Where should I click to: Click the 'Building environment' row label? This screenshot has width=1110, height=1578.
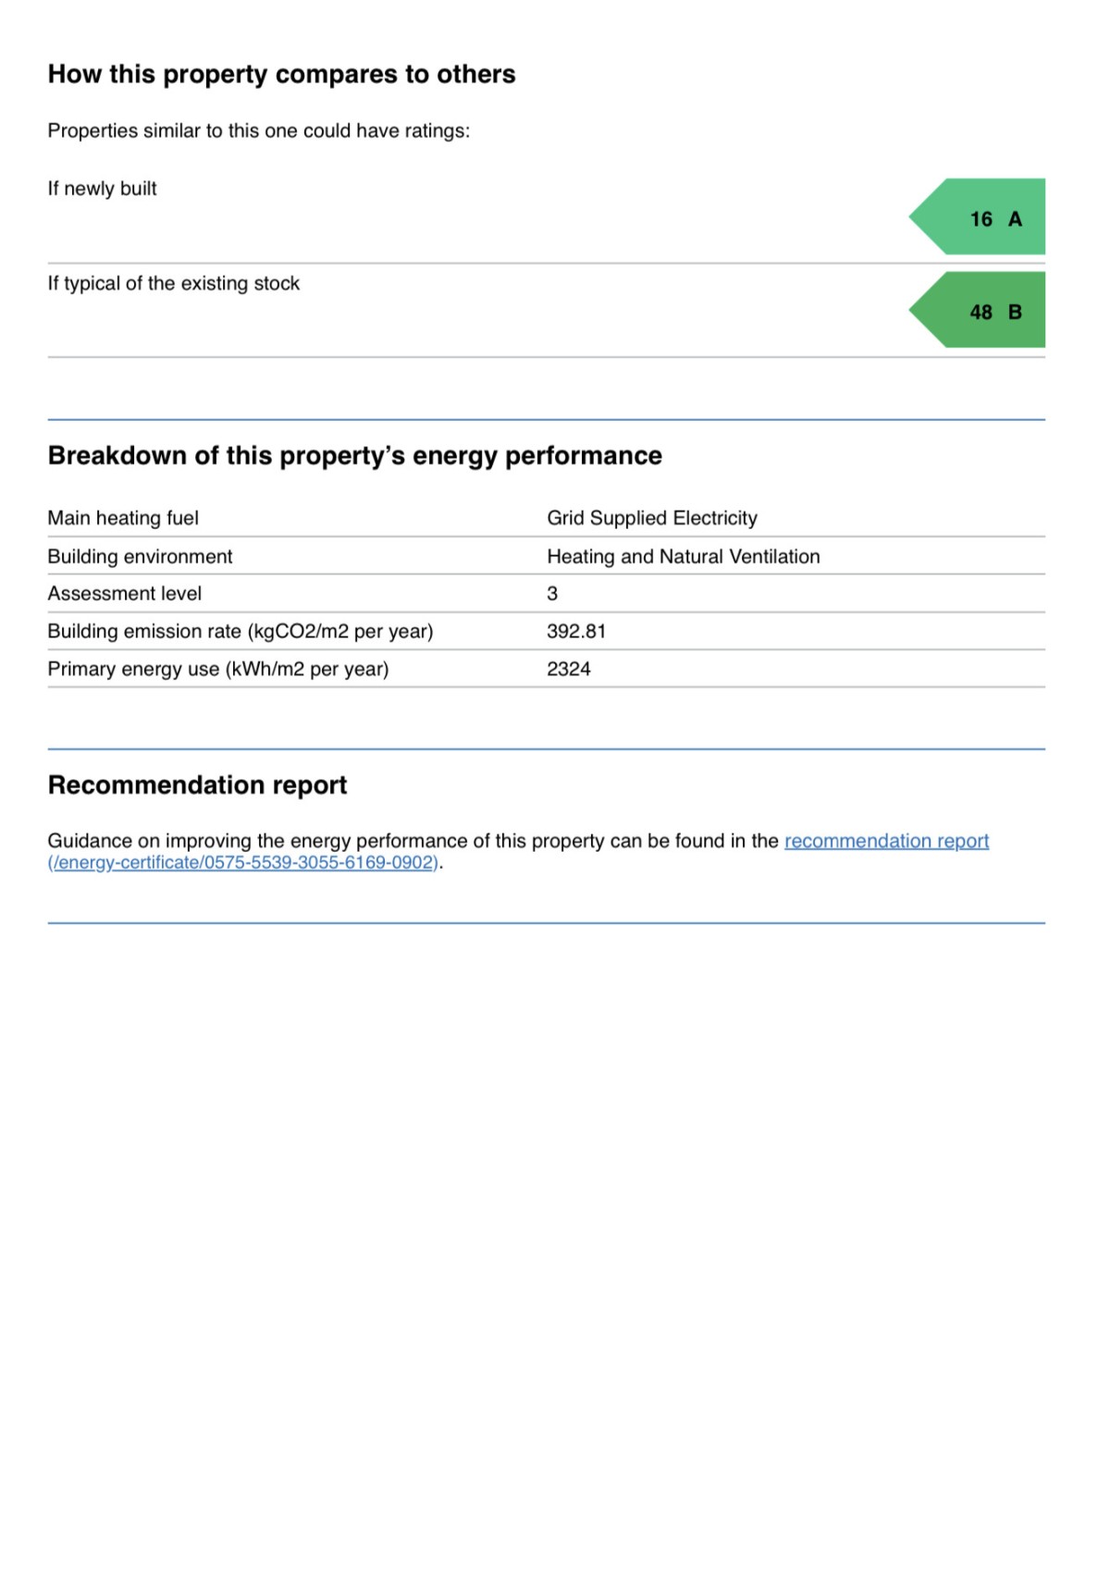point(140,556)
